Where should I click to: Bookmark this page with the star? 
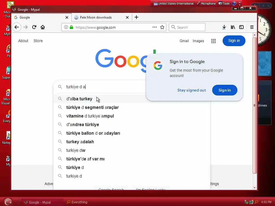pos(162,27)
